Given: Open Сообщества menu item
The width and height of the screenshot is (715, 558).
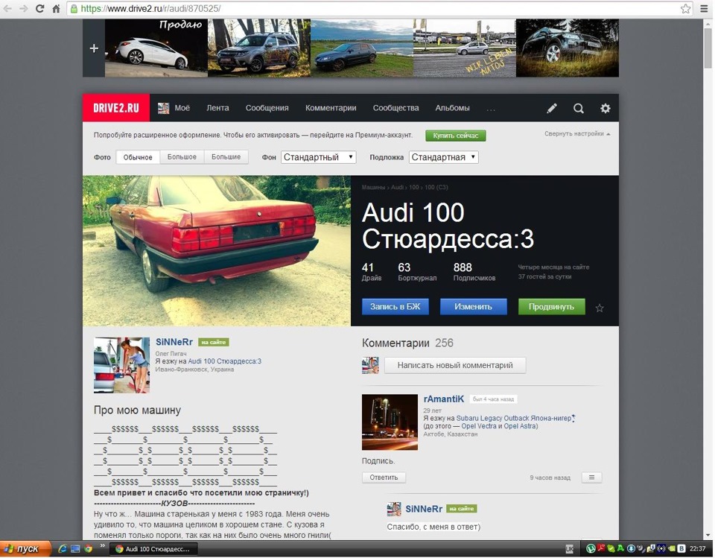Looking at the screenshot, I should [x=395, y=108].
